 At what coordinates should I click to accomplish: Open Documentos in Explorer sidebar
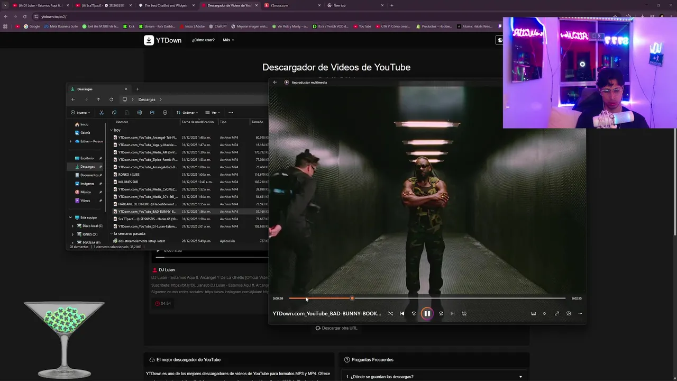coord(86,175)
